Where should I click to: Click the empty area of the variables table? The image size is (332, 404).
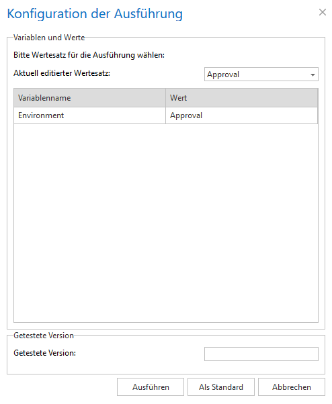coord(165,221)
